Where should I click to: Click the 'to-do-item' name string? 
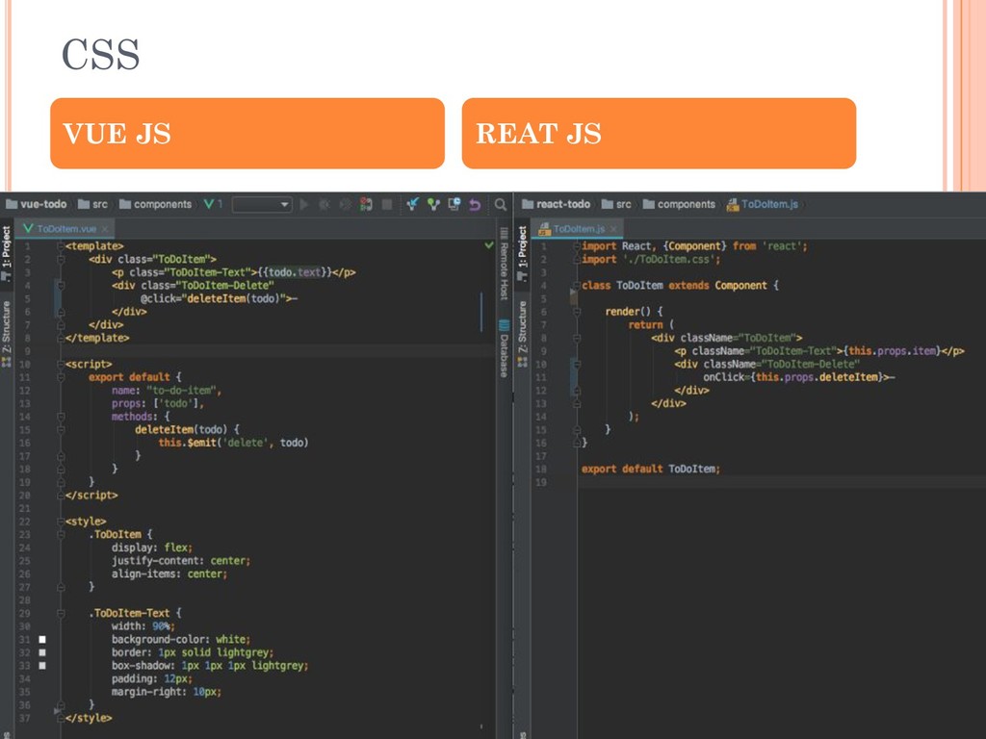182,391
